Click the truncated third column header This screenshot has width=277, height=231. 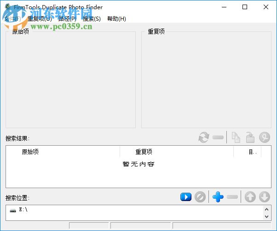248,152
